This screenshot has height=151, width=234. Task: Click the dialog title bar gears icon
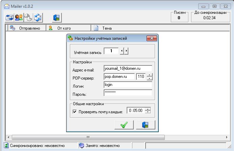(x=70, y=38)
